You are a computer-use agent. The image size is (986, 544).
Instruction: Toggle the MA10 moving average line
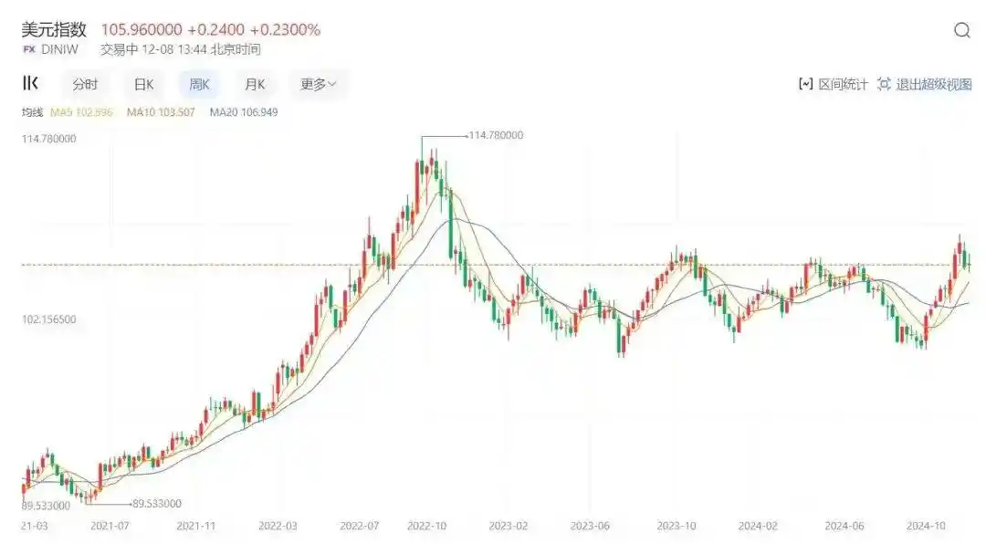coord(160,112)
